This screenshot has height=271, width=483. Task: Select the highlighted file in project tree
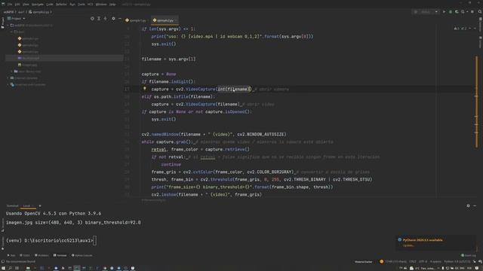click(x=64, y=58)
